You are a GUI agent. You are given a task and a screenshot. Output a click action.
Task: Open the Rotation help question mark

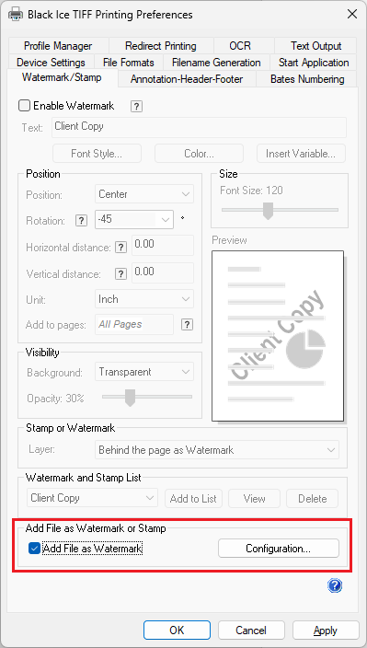point(81,221)
